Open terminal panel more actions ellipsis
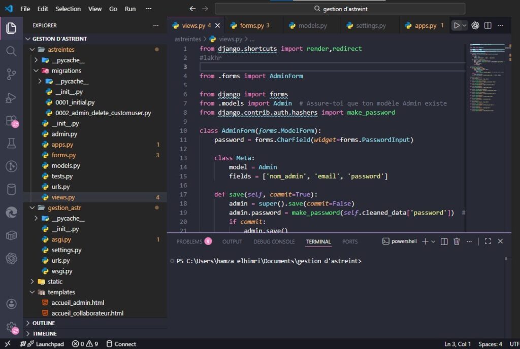The width and height of the screenshot is (520, 349). pos(469,241)
